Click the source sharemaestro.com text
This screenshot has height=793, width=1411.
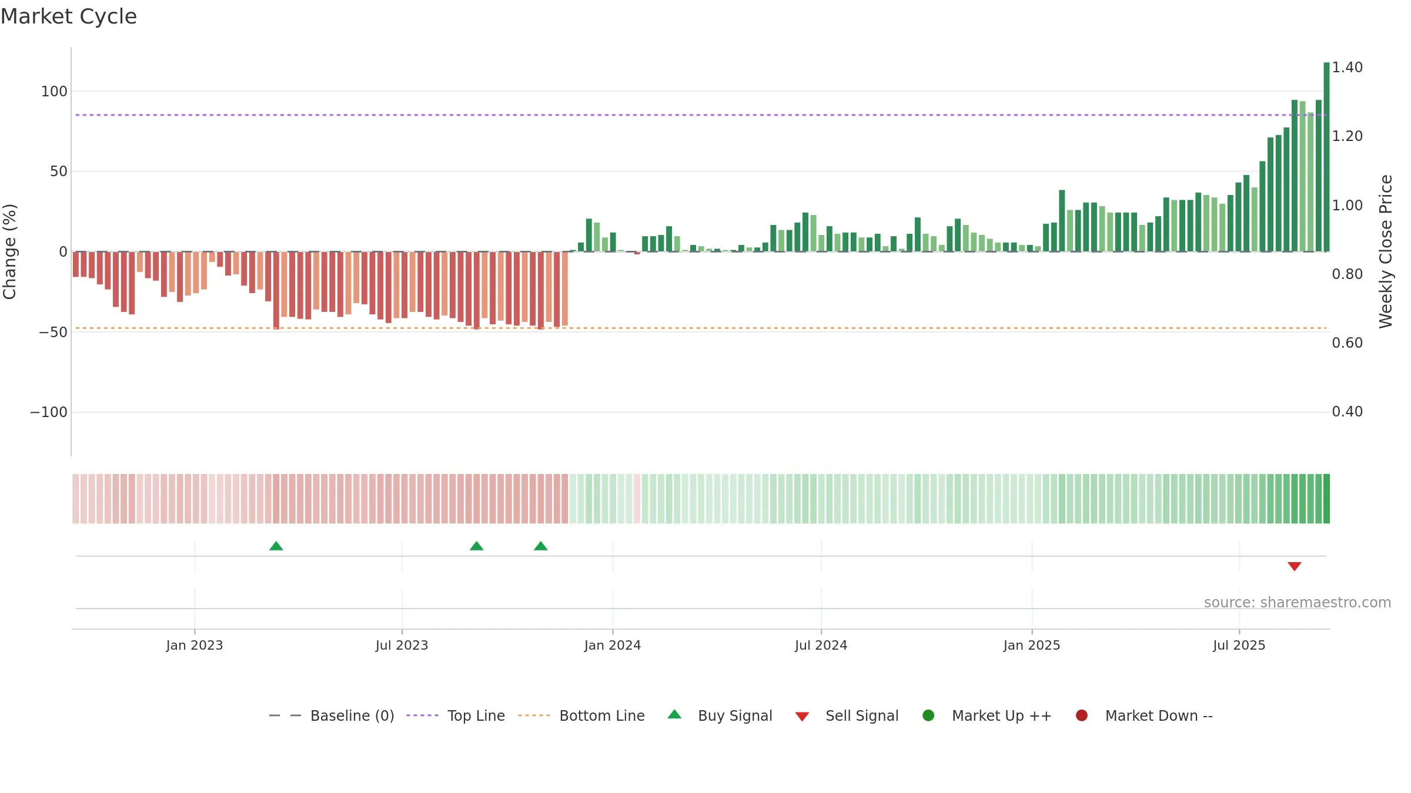[1298, 603]
